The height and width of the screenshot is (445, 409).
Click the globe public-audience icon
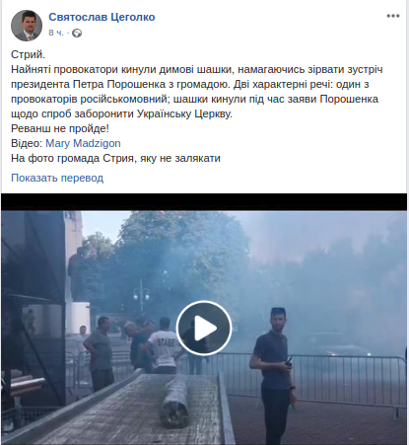coord(77,33)
